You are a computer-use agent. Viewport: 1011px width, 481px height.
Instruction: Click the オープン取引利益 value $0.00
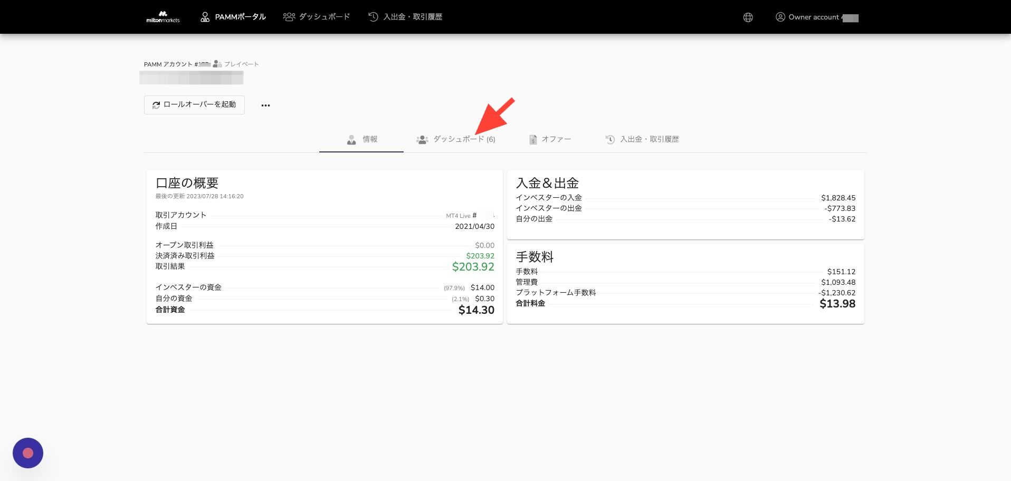(x=485, y=245)
